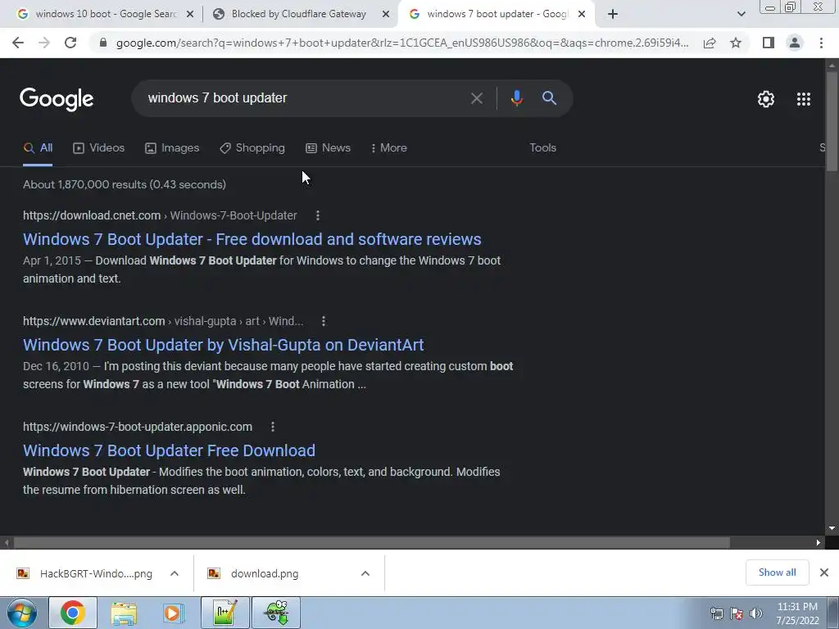Expand options for HackBGRT-Windo....png download
The image size is (839, 629).
click(x=175, y=573)
